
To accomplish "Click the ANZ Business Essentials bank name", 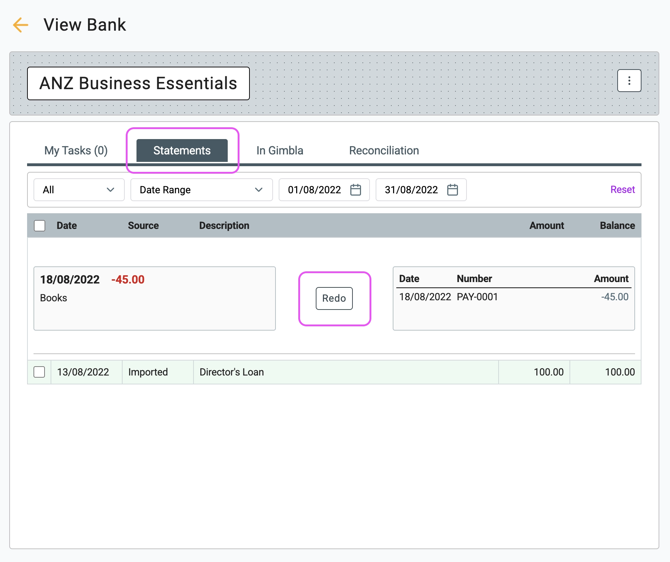I will [x=138, y=83].
